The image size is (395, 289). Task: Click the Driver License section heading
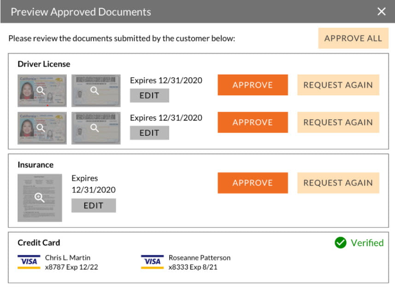pyautogui.click(x=44, y=64)
